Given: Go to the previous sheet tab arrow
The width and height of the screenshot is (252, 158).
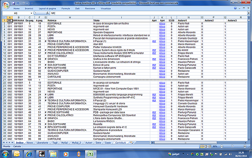Looking at the screenshot, I should [7, 143].
